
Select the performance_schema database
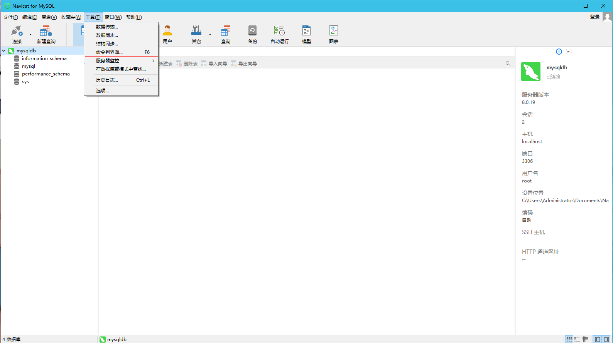click(x=46, y=74)
